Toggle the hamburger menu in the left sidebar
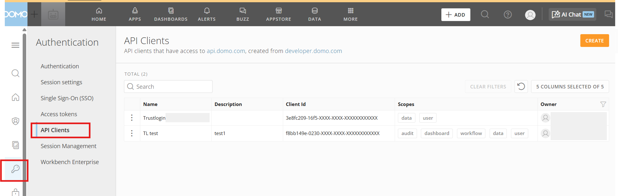618x196 pixels. click(15, 45)
